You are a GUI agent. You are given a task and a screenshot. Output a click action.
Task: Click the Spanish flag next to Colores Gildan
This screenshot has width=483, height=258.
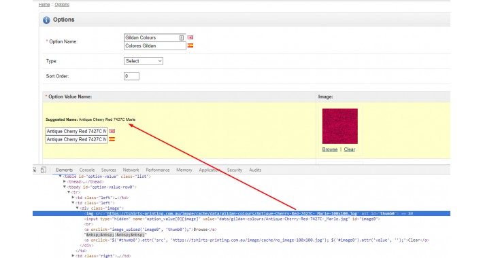tap(190, 45)
